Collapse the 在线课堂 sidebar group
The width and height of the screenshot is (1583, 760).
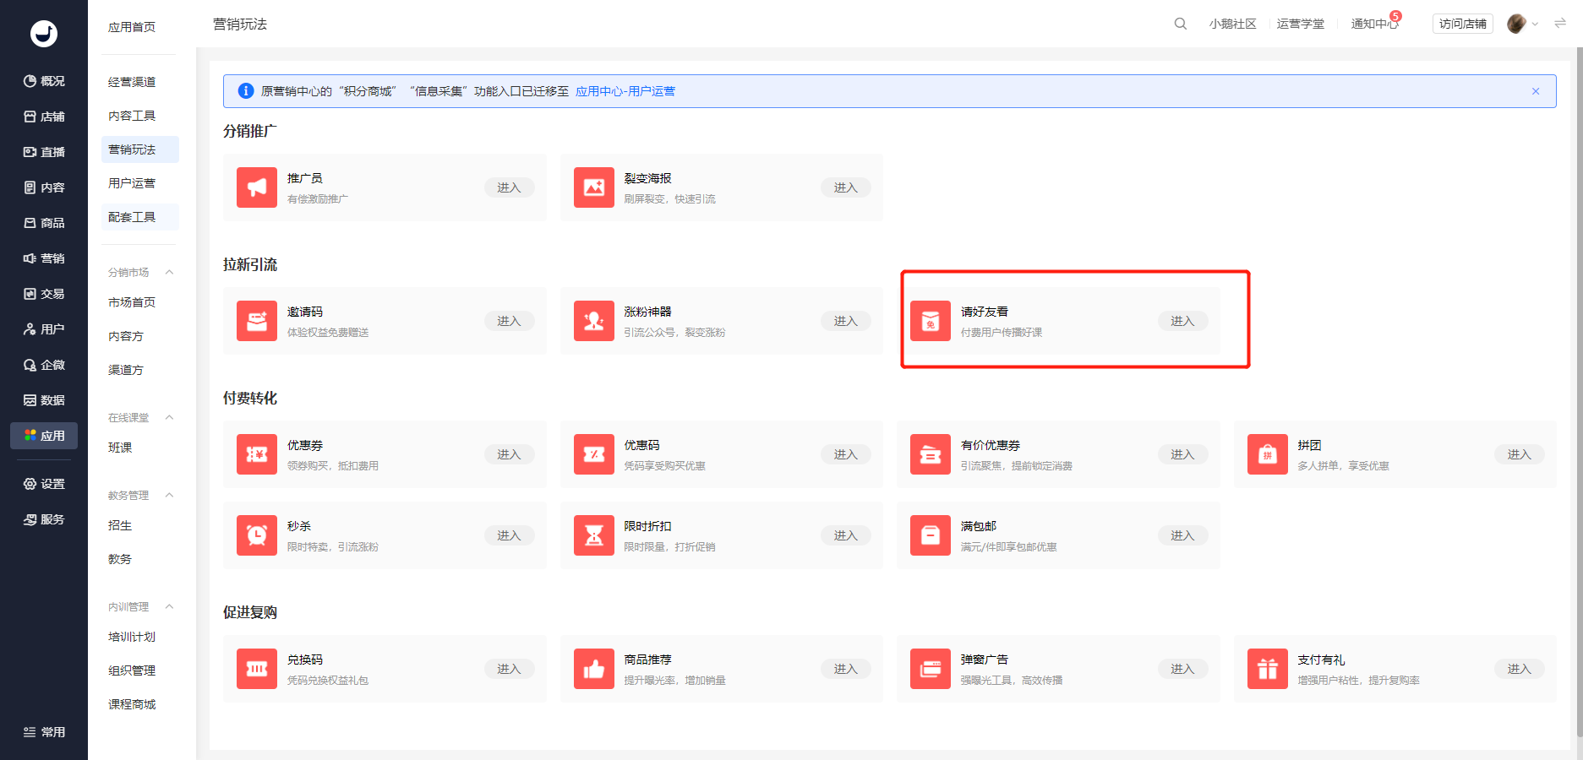click(x=169, y=417)
